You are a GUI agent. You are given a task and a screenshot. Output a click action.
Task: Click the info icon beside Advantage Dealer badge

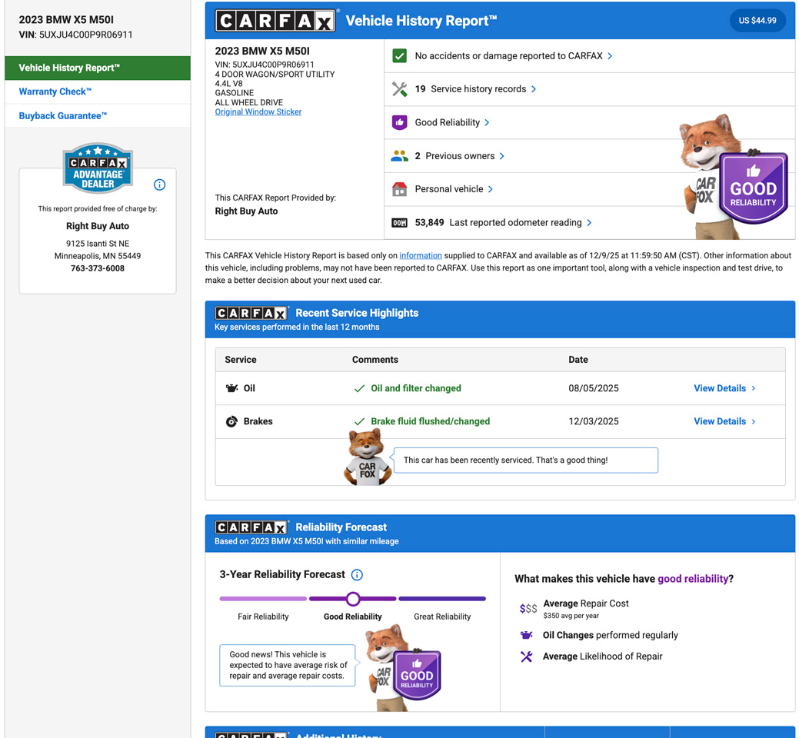tap(159, 184)
